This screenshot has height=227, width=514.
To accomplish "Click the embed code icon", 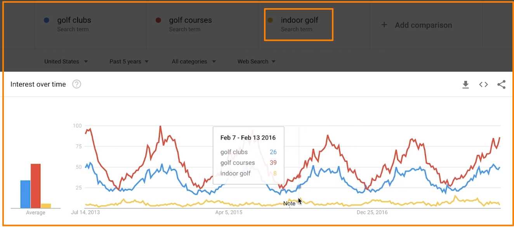I will 483,84.
